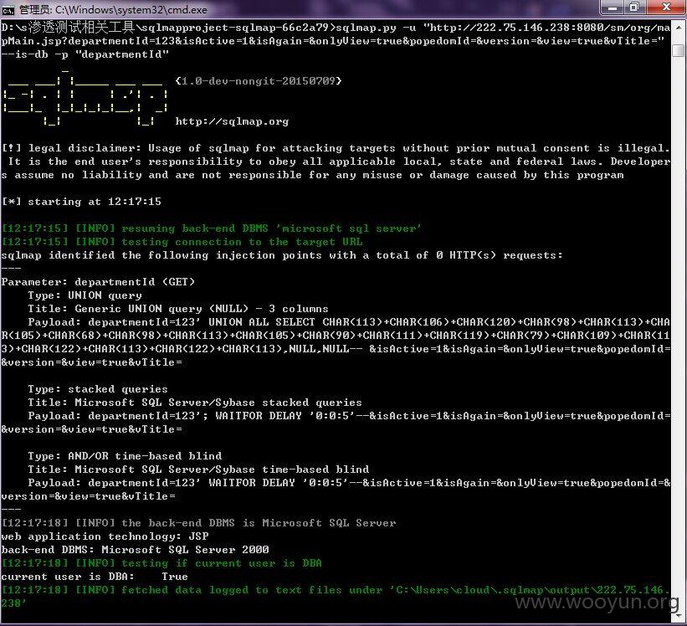
Task: Maximize the cmd.exe window
Action: 634,8
